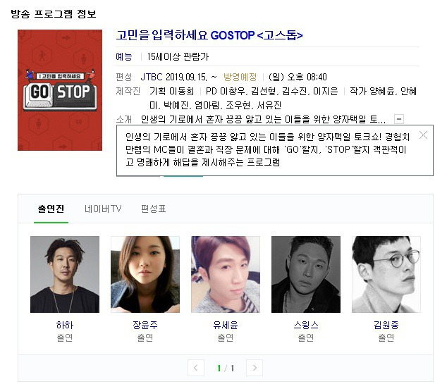Click the GO STOP program poster
435x384 pixels.
click(60, 90)
